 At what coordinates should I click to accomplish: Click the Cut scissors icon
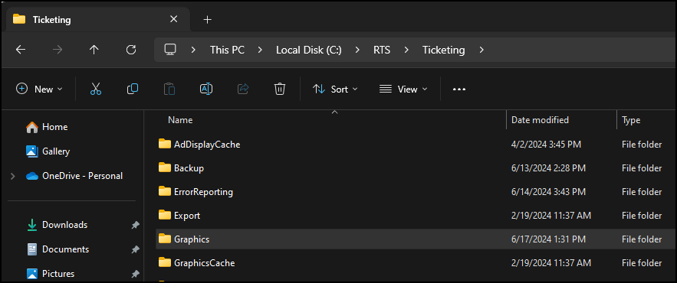(96, 89)
